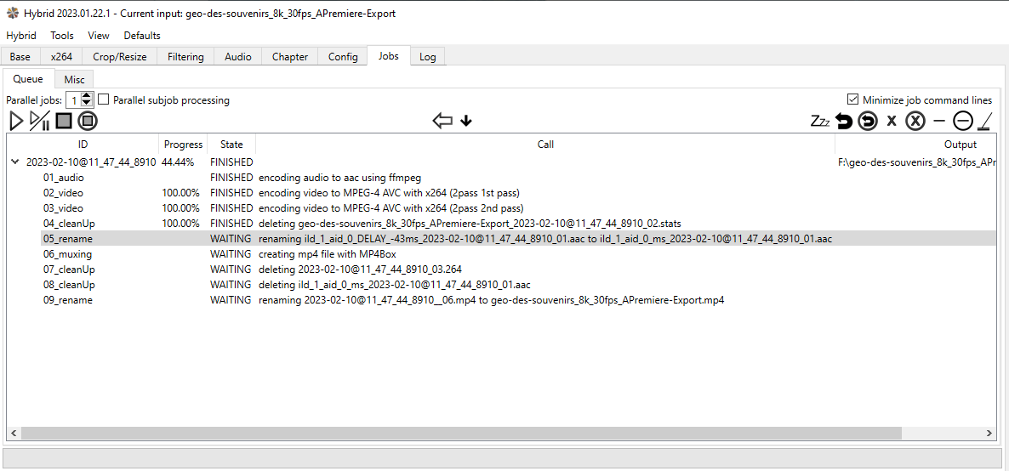This screenshot has height=471, width=1009.
Task: Click the broom clear icon
Action: pos(984,121)
